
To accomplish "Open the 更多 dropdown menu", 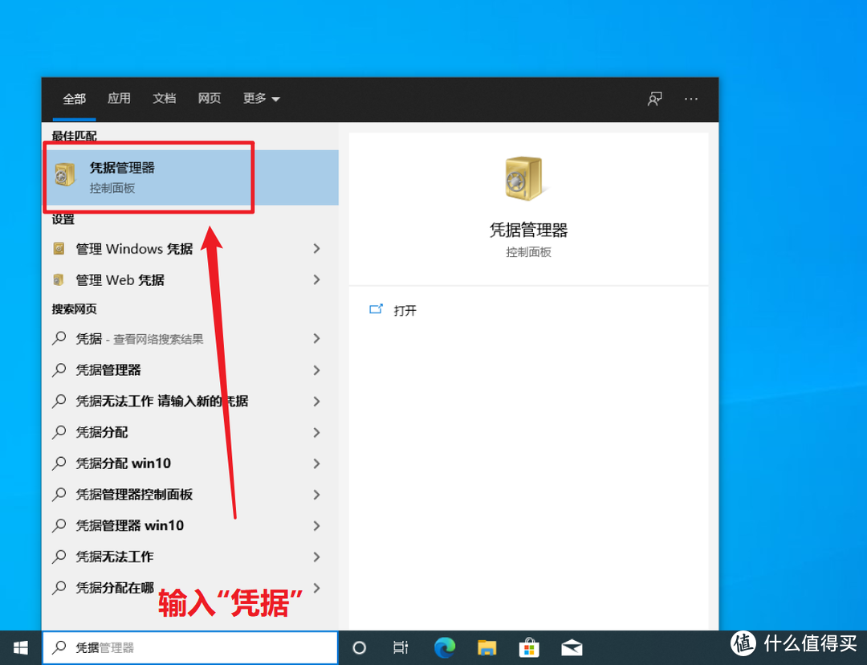I will [261, 99].
